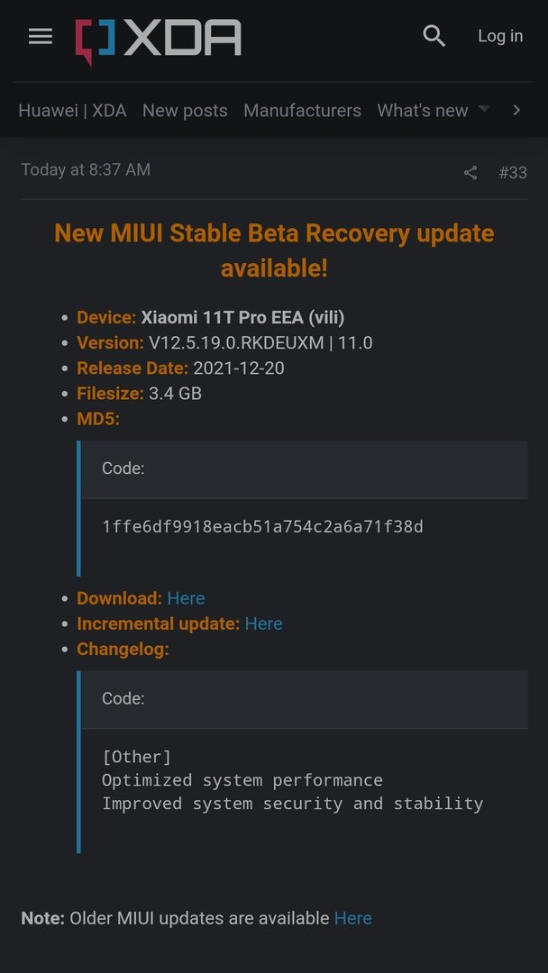This screenshot has height=973, width=548.
Task: Click the changelog code block text
Action: click(x=293, y=780)
